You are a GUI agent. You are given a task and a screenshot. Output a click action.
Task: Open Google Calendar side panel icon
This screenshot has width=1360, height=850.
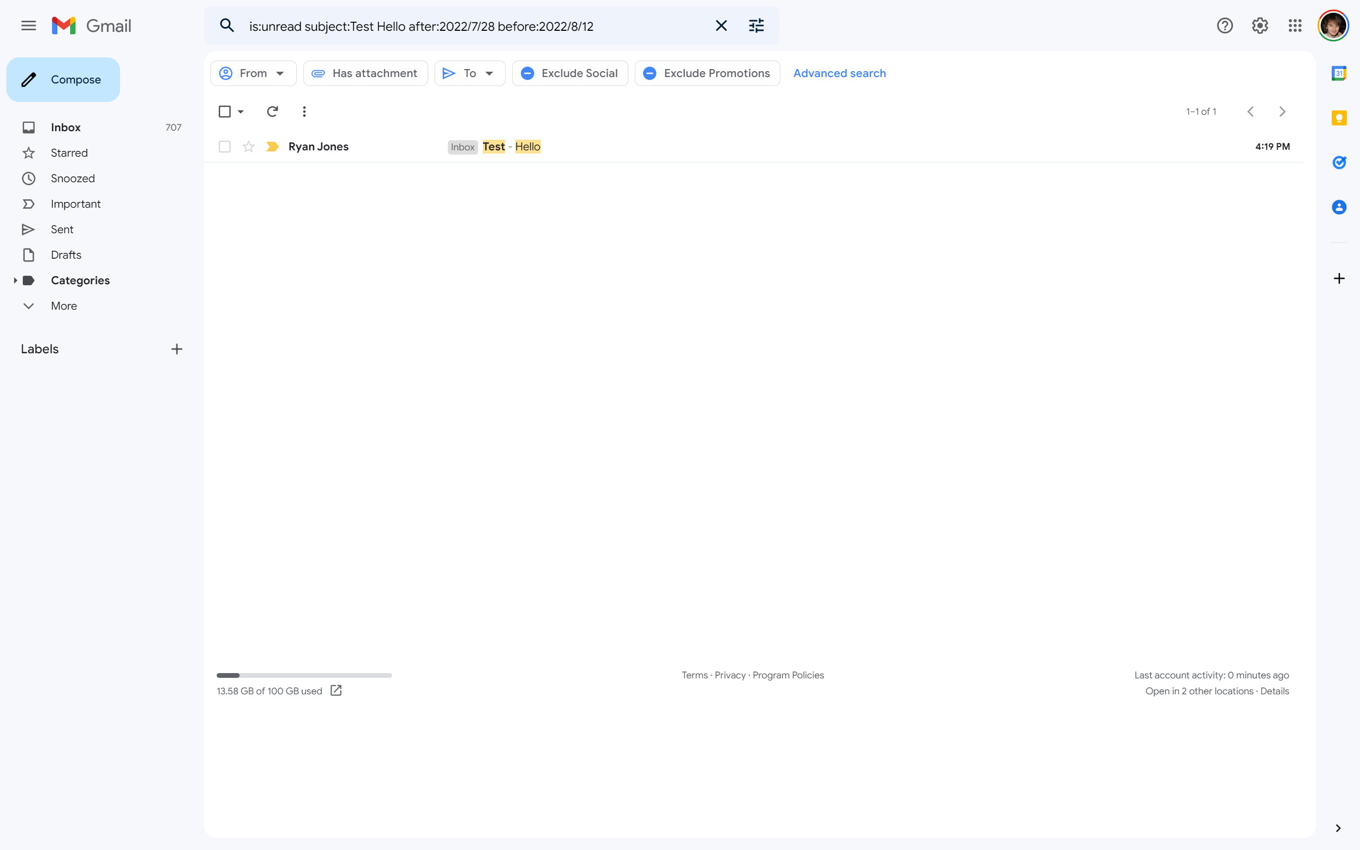[x=1339, y=73]
